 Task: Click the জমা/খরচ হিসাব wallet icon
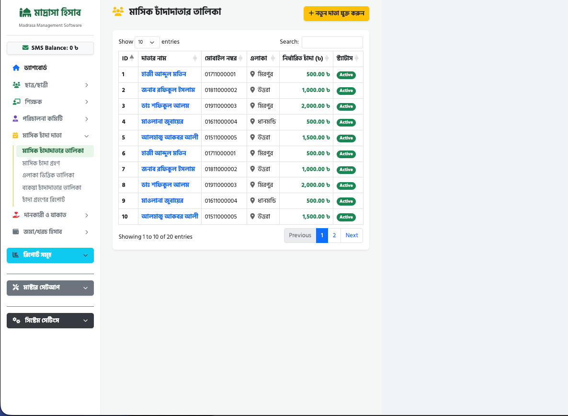pos(16,231)
